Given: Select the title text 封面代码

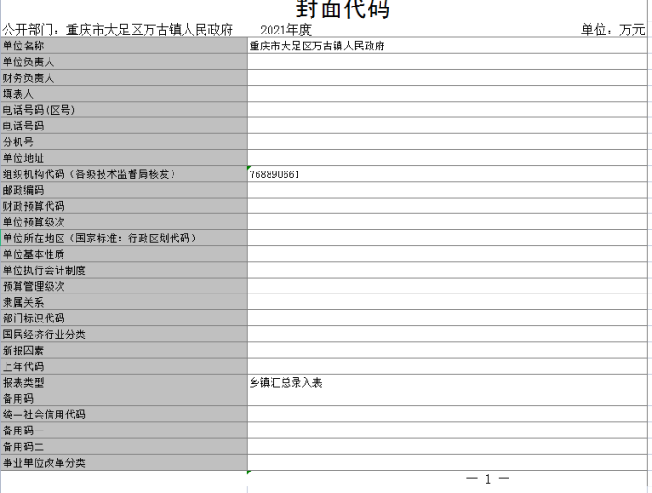Looking at the screenshot, I should [x=342, y=9].
